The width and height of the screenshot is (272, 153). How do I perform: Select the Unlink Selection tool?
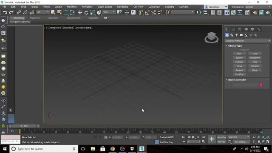25,12
